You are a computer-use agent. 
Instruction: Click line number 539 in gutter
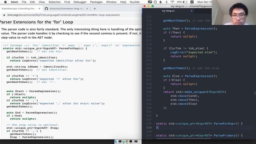(x=149, y=128)
